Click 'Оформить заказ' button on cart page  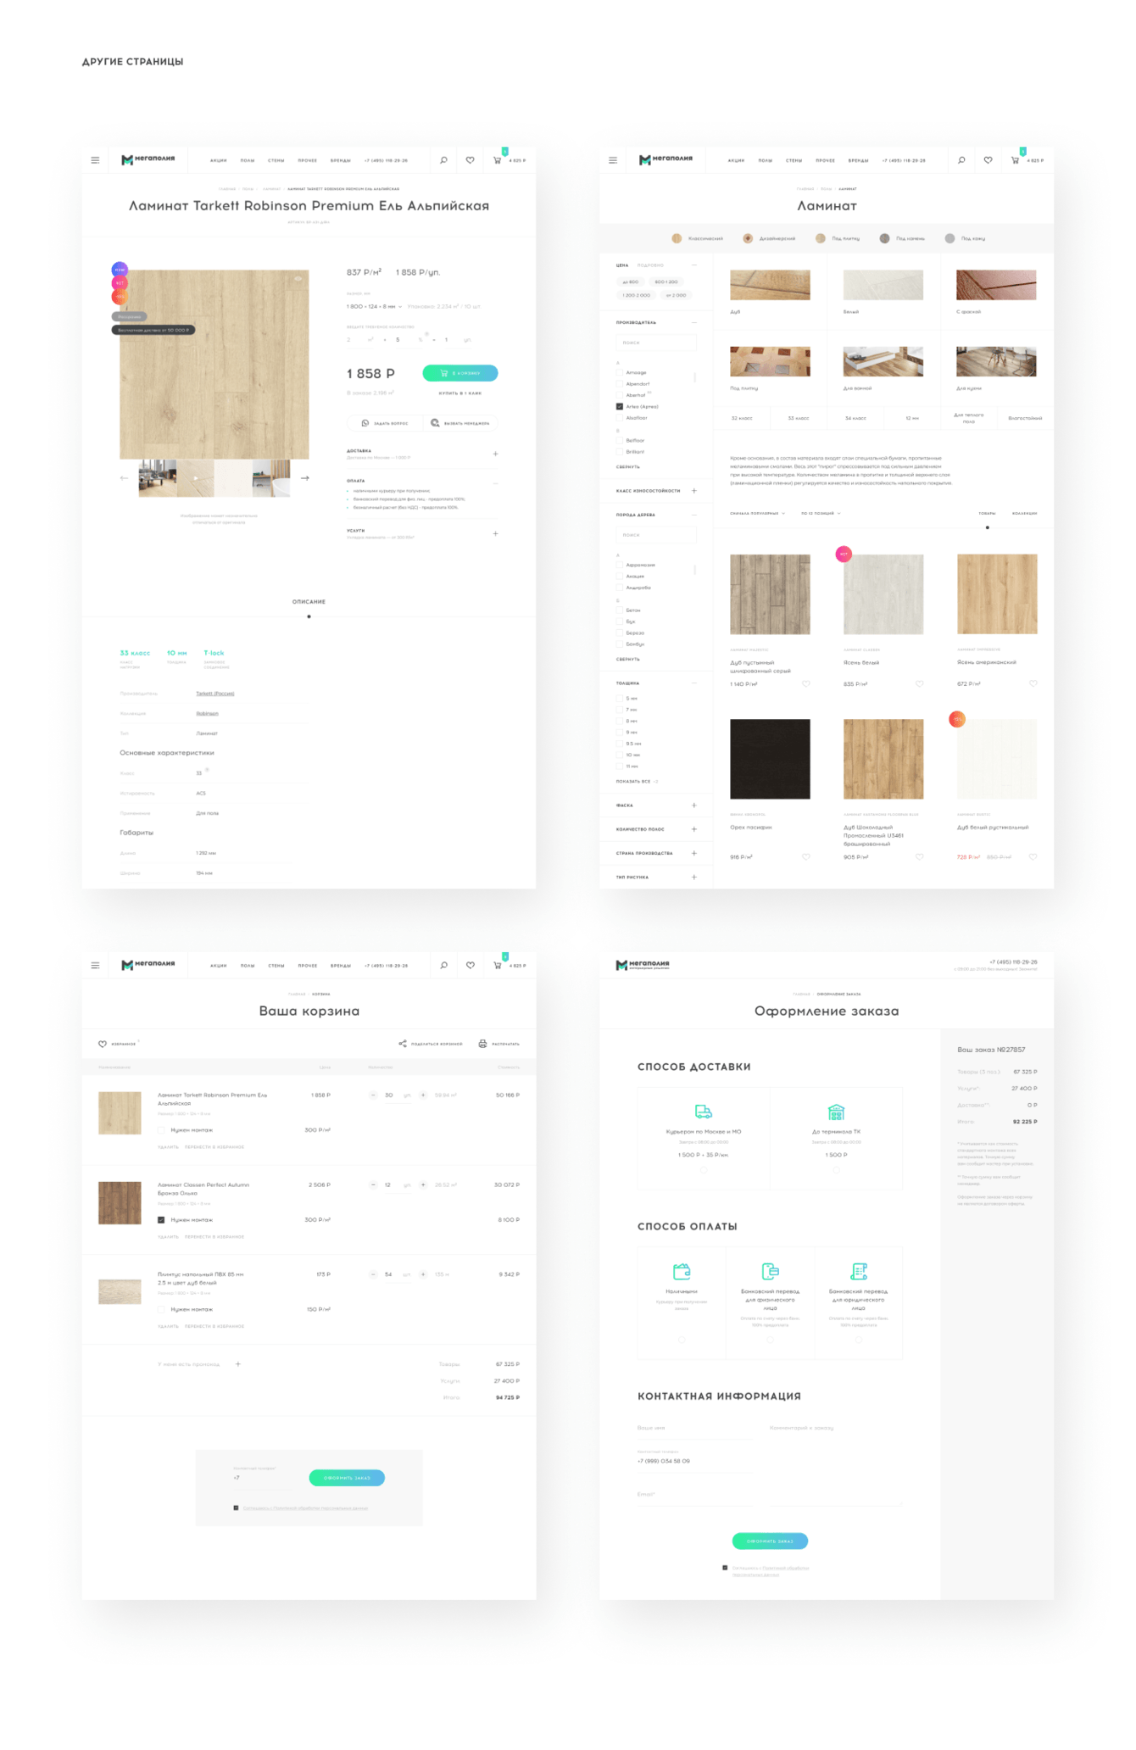pyautogui.click(x=347, y=1478)
